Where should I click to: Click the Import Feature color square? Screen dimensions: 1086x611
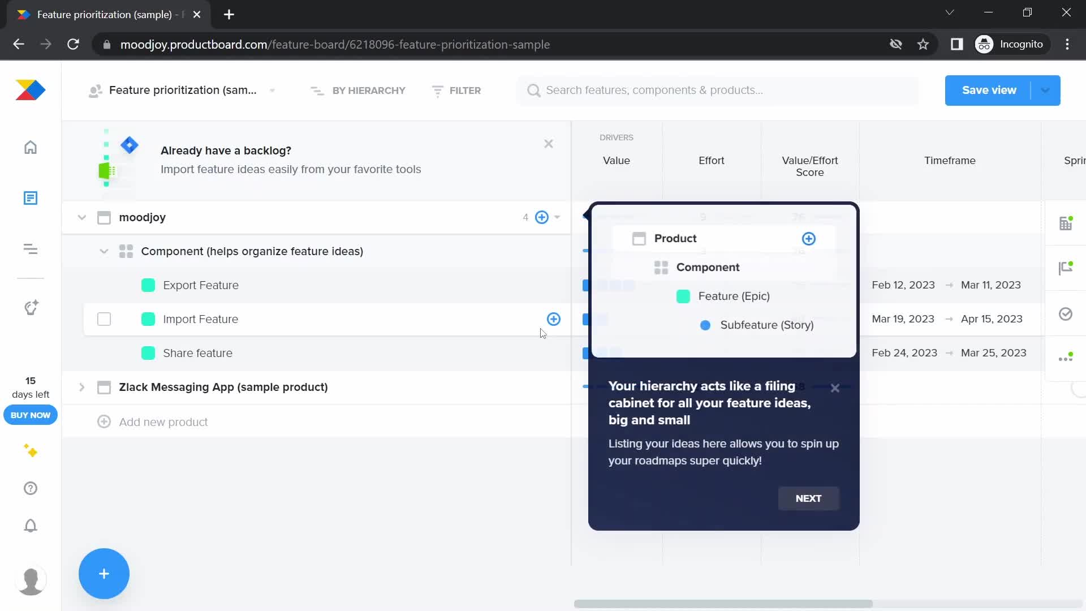tap(148, 319)
